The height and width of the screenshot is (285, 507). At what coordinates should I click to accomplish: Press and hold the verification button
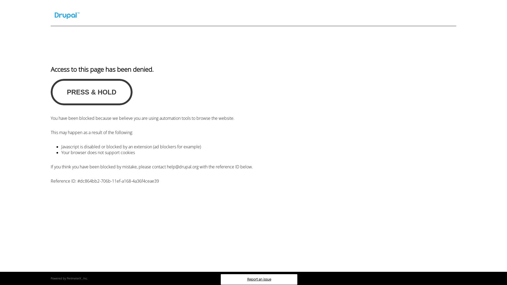pos(91,92)
